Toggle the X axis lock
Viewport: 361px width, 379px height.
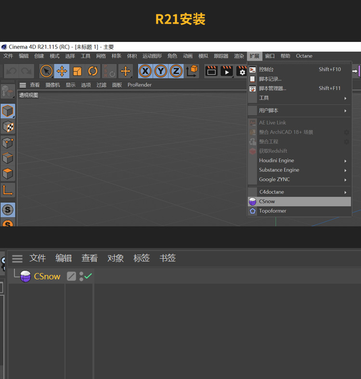(x=145, y=71)
